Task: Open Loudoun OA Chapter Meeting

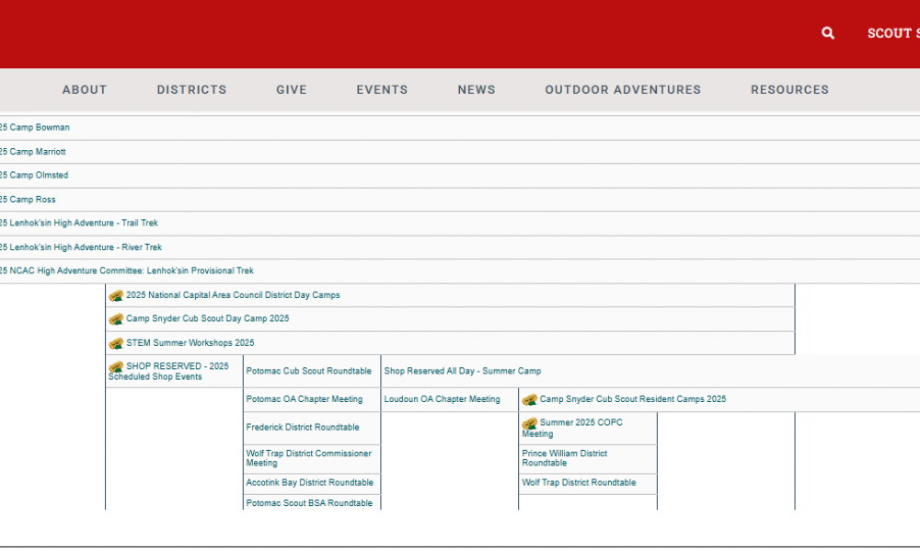Action: (442, 399)
